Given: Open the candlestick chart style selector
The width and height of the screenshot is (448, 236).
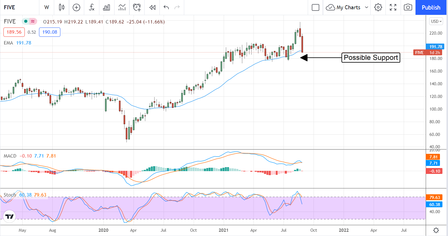Looking at the screenshot, I should pyautogui.click(x=62, y=7).
